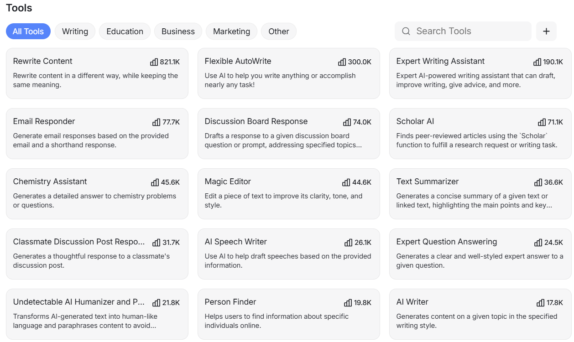Image resolution: width=574 pixels, height=342 pixels.
Task: Open the Person Finder title
Action: 230,302
